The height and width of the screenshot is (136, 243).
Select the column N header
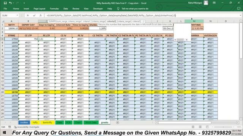[x=210, y=21]
